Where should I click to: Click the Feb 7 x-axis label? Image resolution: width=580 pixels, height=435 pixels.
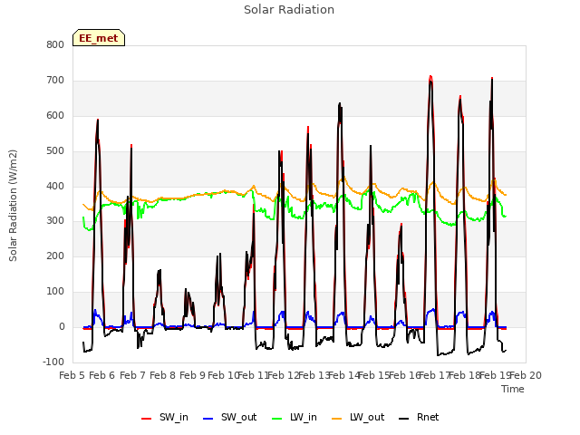point(132,375)
